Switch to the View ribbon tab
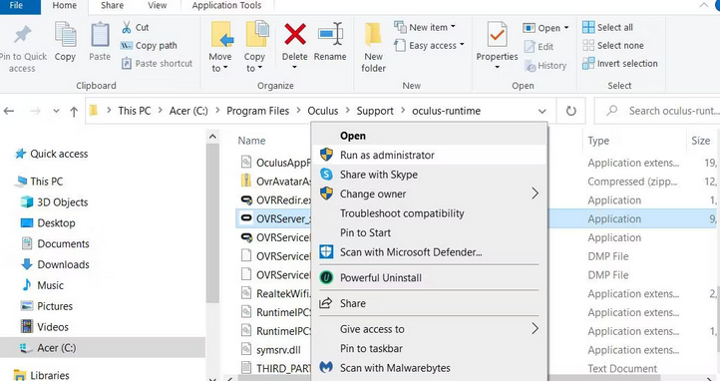This screenshot has height=381, width=720. [157, 6]
